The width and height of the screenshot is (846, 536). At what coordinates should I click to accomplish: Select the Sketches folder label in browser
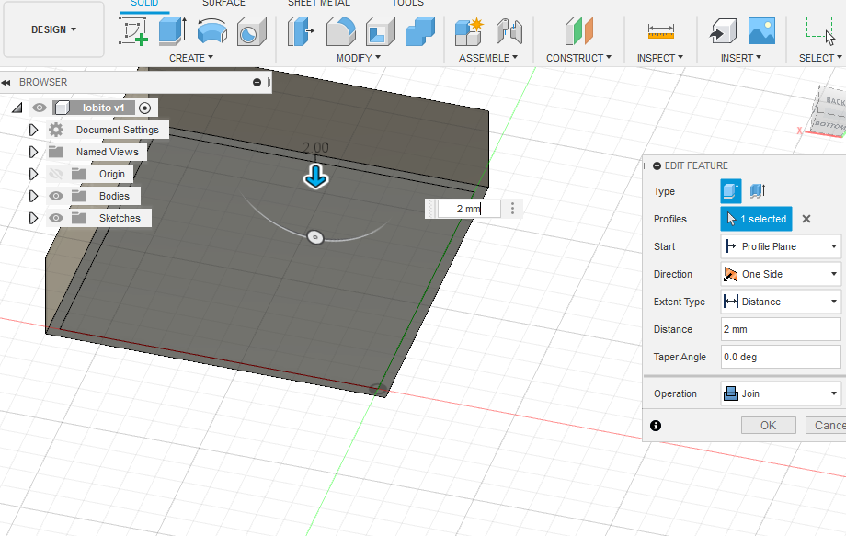pyautogui.click(x=120, y=218)
